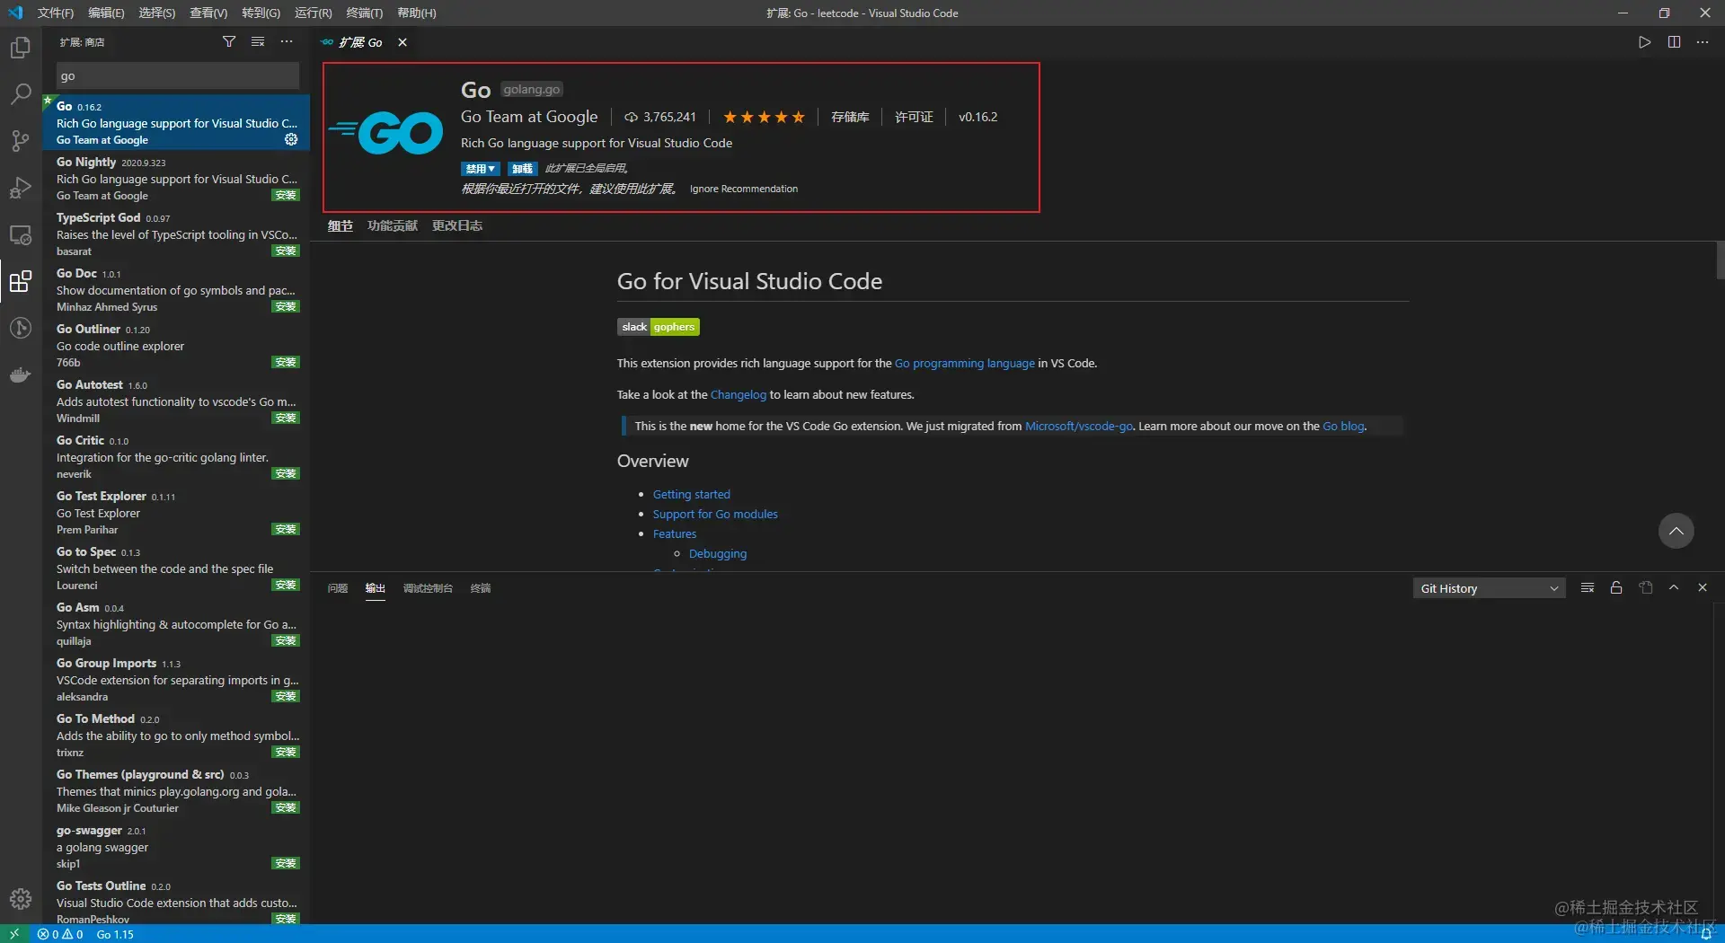
Task: Open Support for Go modules link
Action: 715,514
